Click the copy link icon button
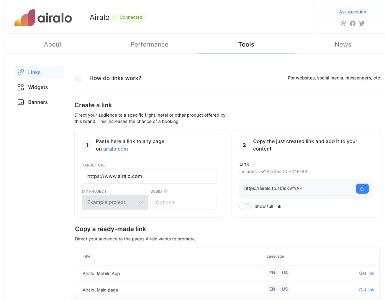This screenshot has height=300, width=385. (x=362, y=189)
